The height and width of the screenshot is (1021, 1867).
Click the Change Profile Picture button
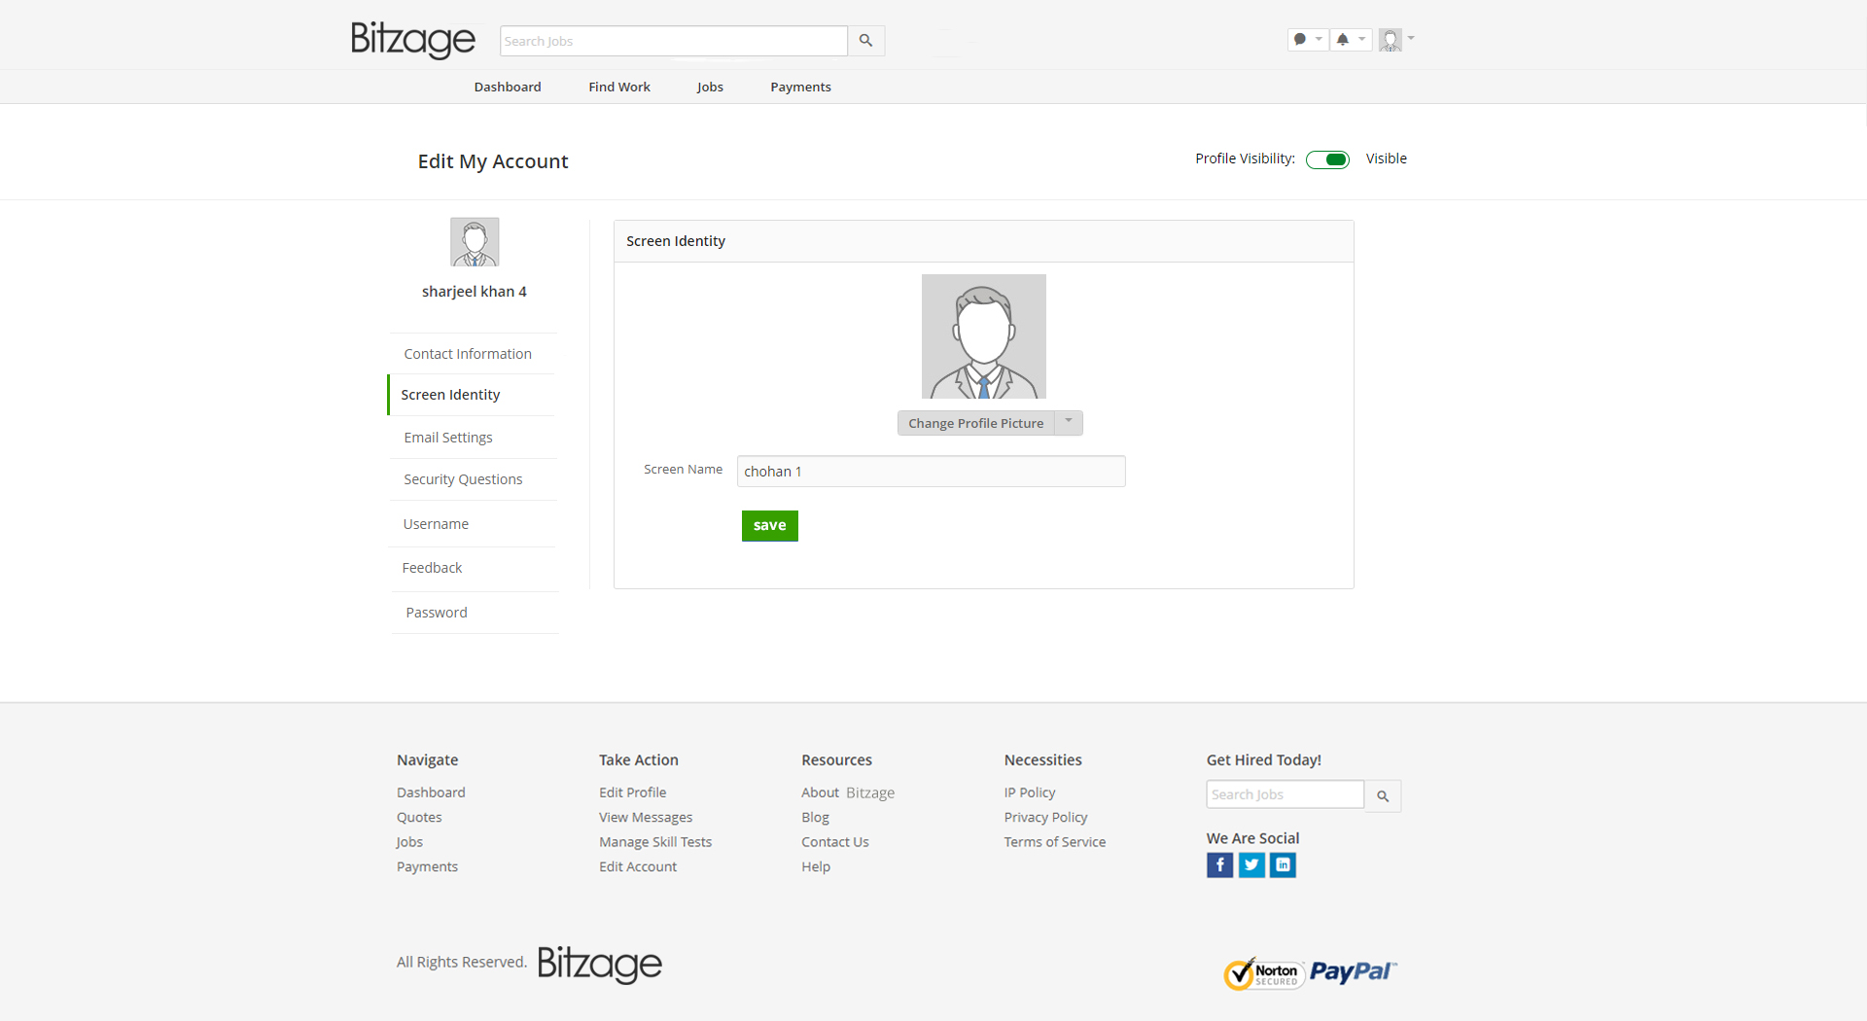[975, 423]
